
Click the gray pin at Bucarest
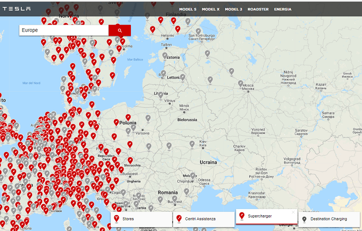[175, 199]
